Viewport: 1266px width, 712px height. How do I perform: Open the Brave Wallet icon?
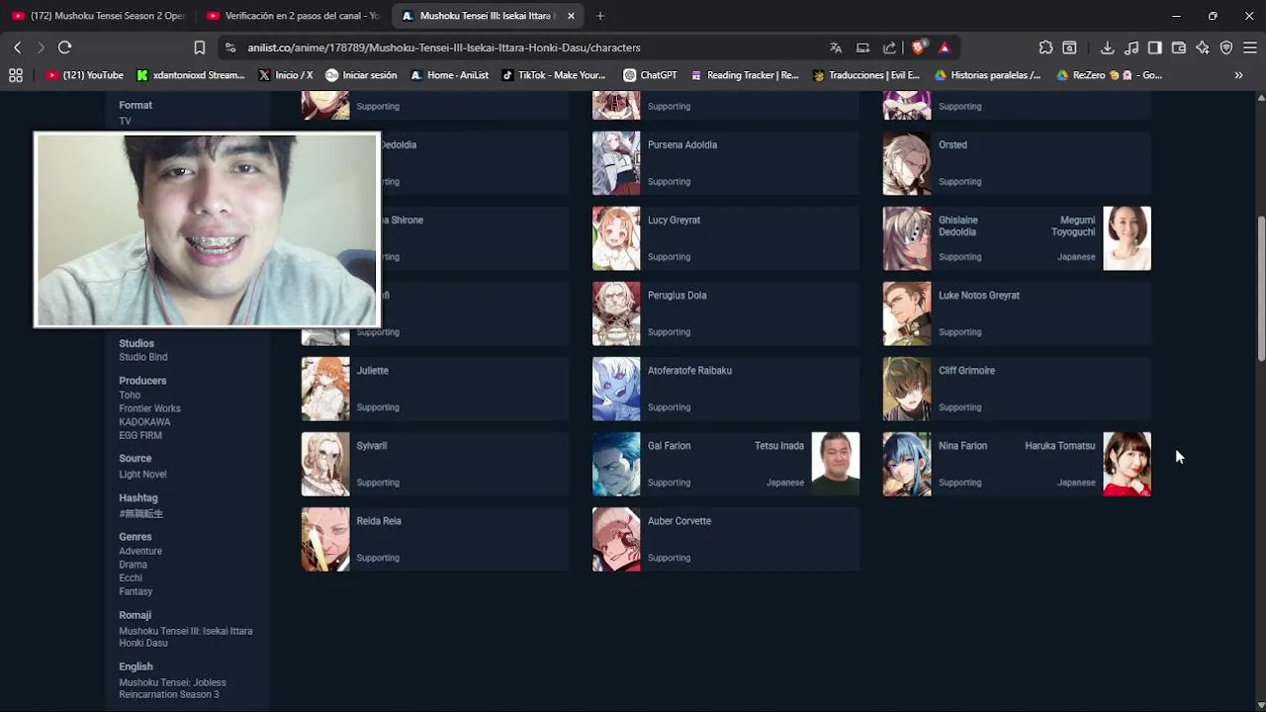[x=1179, y=47]
